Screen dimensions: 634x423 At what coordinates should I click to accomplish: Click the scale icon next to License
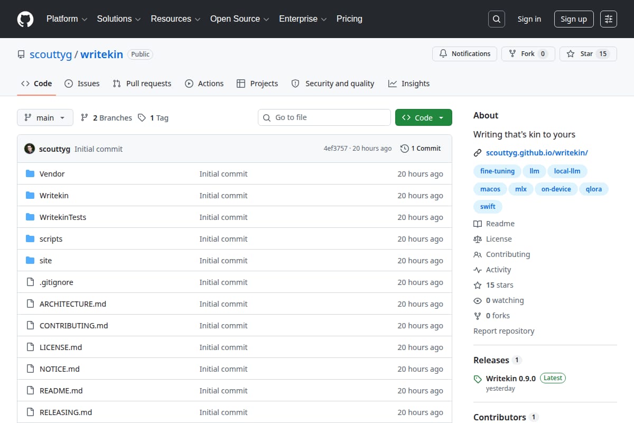pyautogui.click(x=478, y=239)
